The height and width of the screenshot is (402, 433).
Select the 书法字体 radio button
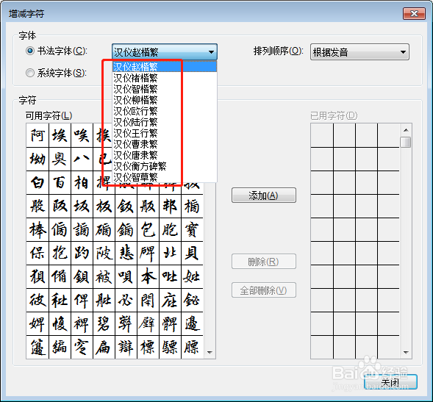(x=30, y=51)
